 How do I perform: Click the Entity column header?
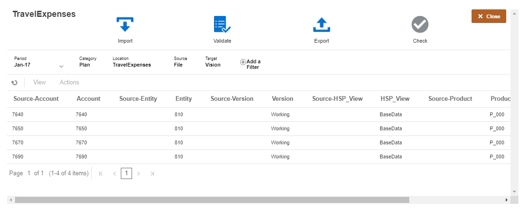point(184,99)
